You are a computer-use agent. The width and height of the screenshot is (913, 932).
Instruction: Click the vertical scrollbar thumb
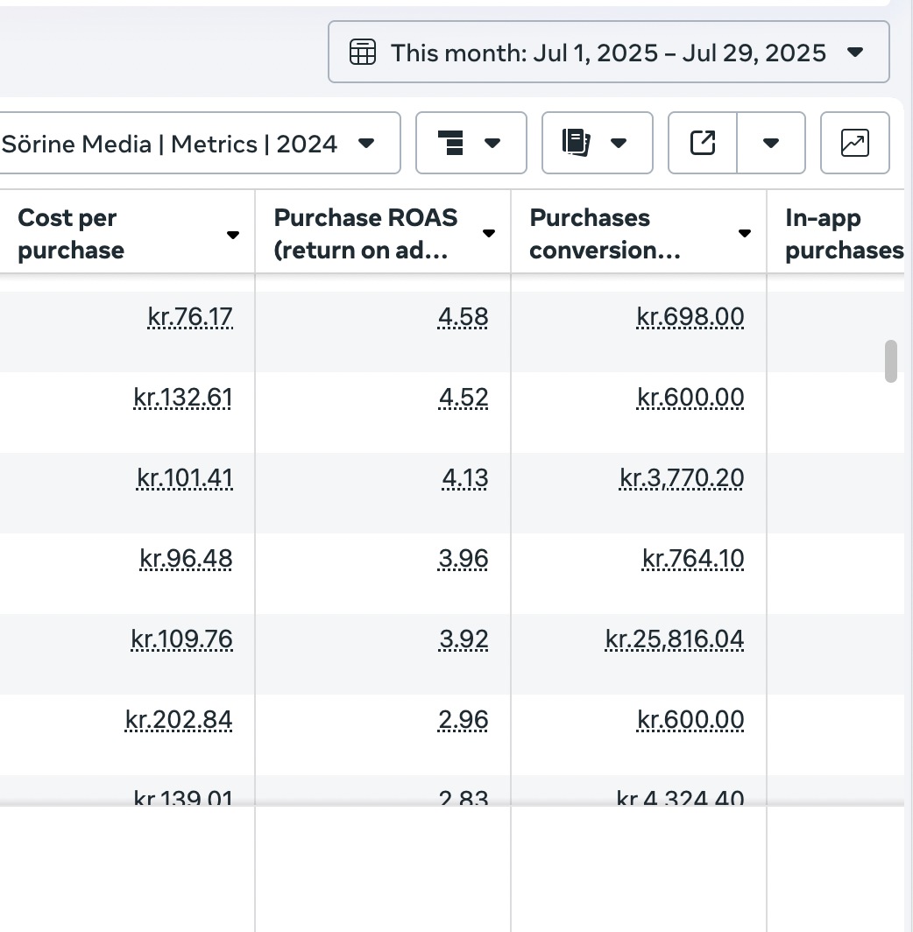coord(891,361)
